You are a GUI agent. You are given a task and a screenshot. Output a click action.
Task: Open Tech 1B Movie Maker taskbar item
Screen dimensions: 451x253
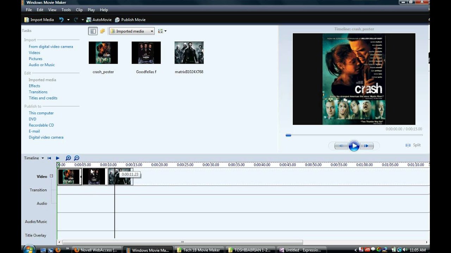[x=199, y=250]
